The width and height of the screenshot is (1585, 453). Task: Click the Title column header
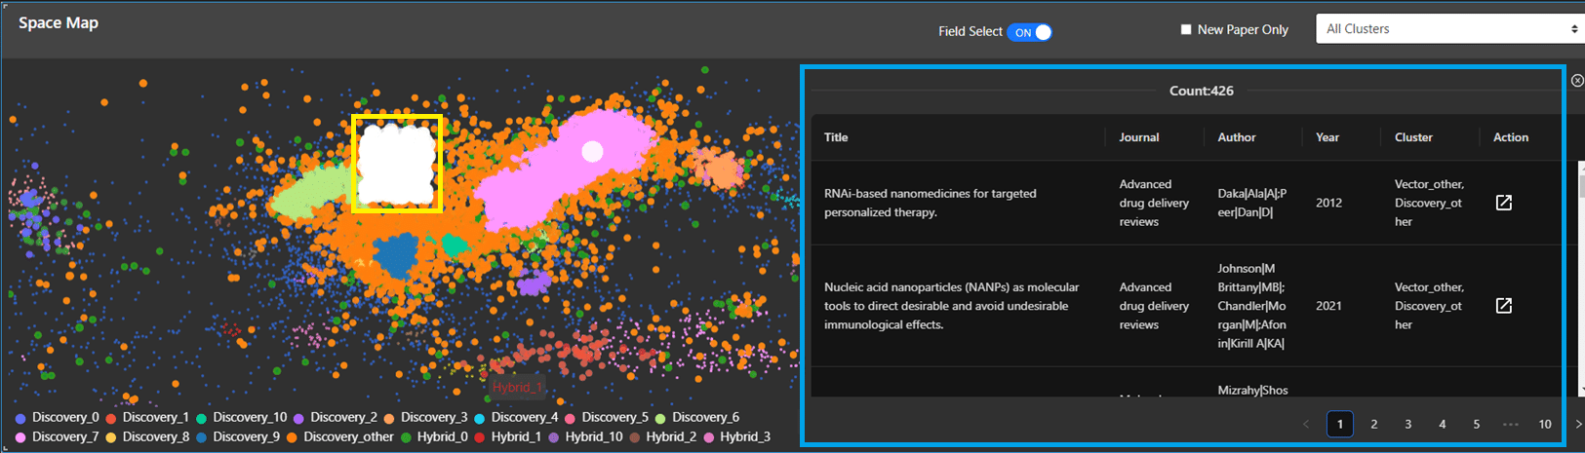836,137
